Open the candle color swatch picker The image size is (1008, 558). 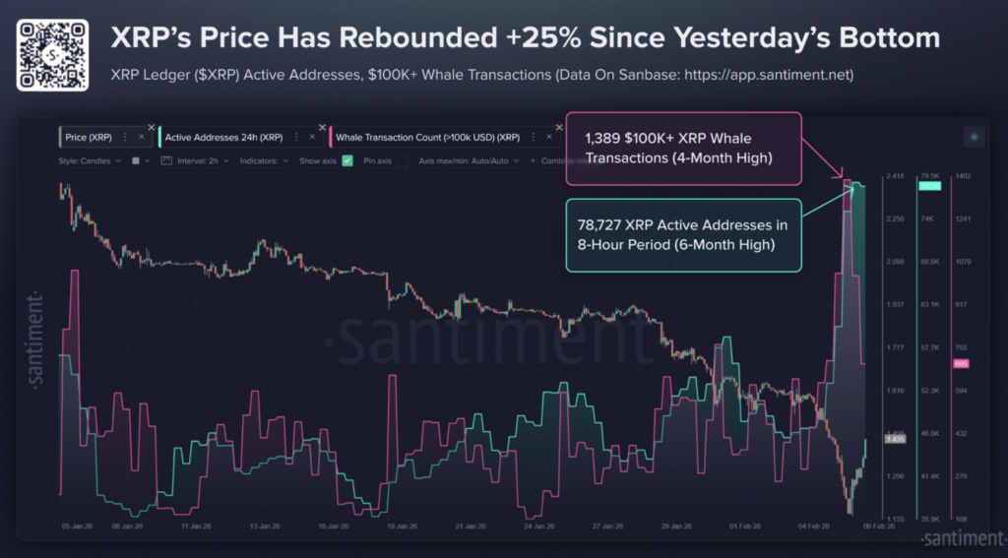tap(134, 160)
